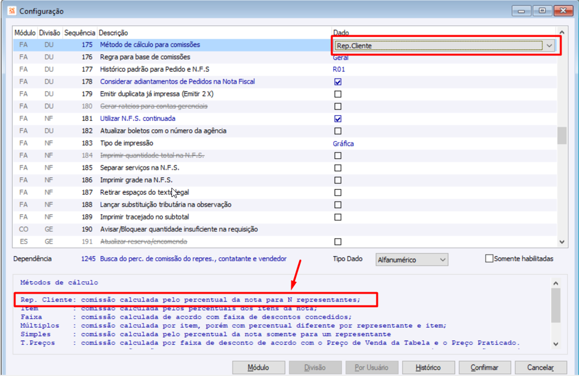Click description panel scrollbar down arrow
Screen dimensions: 579x376
click(x=556, y=344)
